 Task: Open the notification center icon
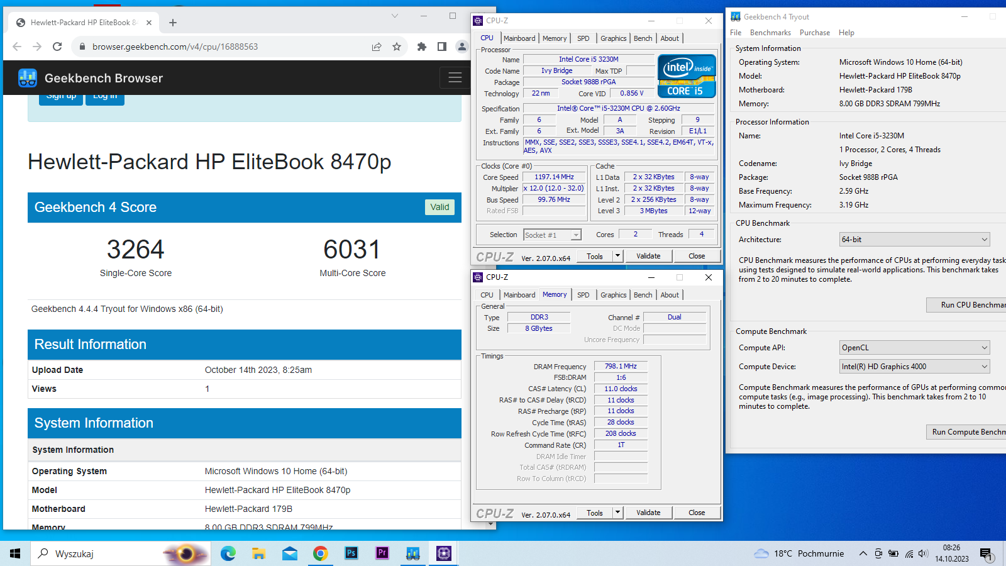tap(986, 554)
